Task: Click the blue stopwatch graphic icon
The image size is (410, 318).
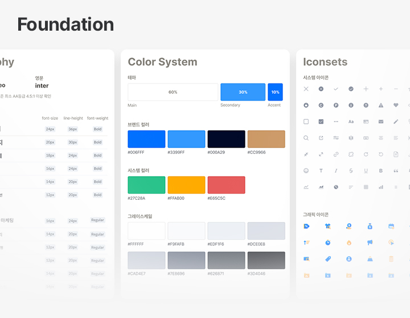Action: point(328,242)
